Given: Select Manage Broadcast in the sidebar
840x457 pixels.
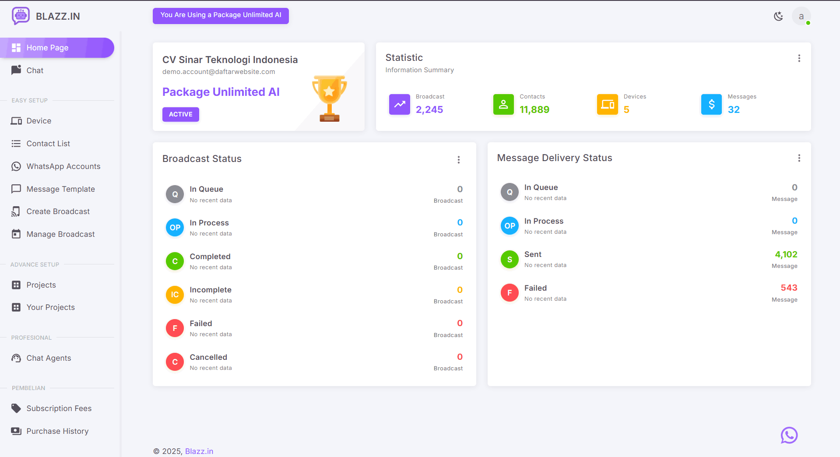Looking at the screenshot, I should coord(57,234).
